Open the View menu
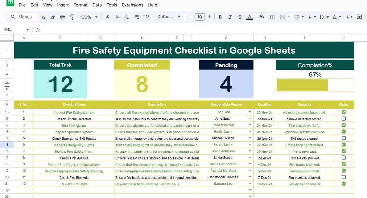Image resolution: width=367 pixels, height=198 pixels. (x=47, y=5)
